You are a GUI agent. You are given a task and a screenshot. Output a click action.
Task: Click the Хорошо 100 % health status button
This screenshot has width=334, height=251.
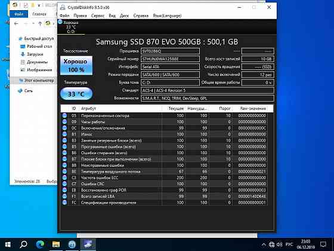76,66
